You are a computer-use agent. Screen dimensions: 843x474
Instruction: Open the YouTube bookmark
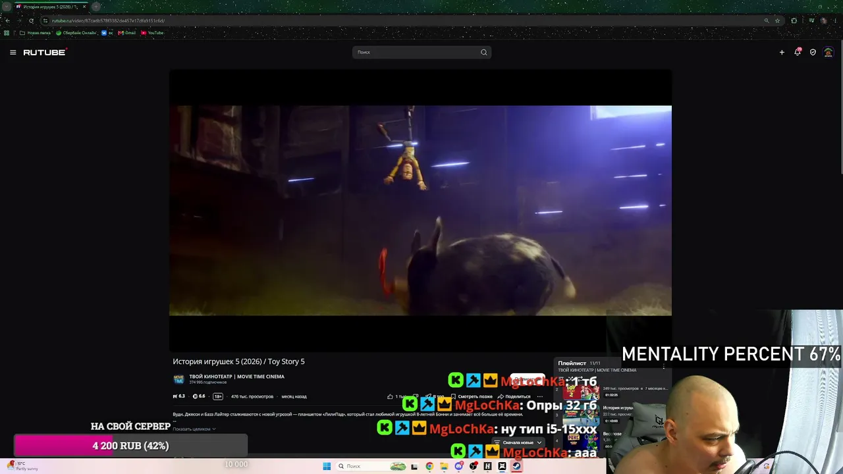pos(152,33)
